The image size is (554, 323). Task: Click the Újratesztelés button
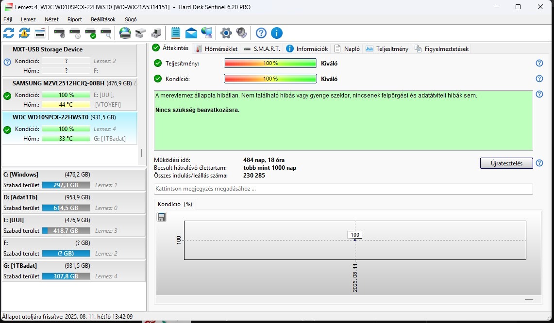(506, 163)
